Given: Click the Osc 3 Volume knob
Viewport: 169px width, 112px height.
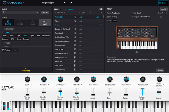Looking at the screenshot, I should point(126,79).
